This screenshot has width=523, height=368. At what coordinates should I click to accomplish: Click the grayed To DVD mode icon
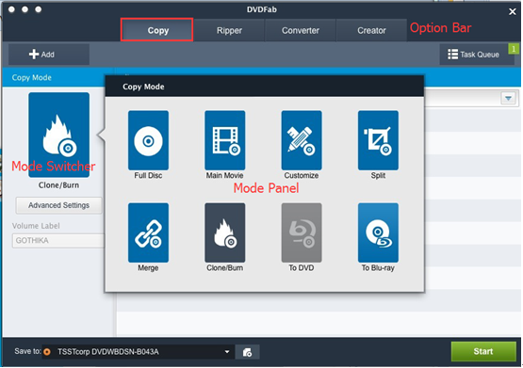[302, 232]
